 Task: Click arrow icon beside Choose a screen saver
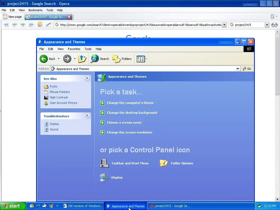pyautogui.click(x=102, y=123)
